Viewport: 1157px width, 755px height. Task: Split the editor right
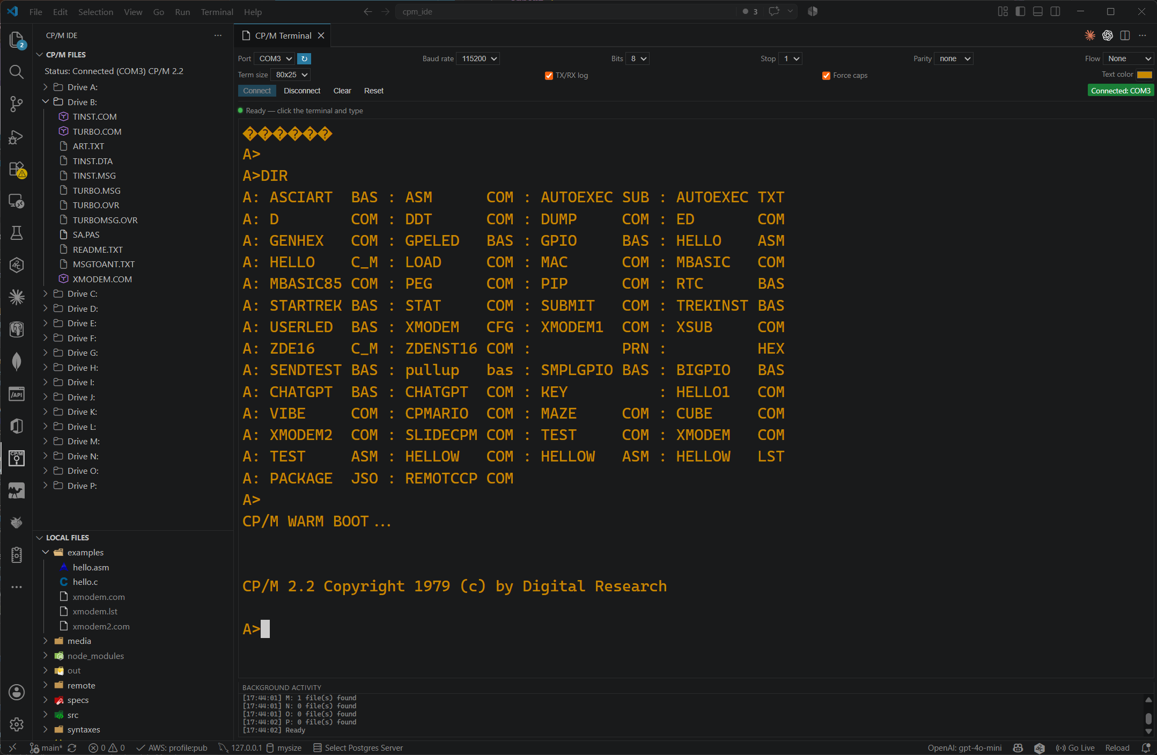pos(1125,35)
